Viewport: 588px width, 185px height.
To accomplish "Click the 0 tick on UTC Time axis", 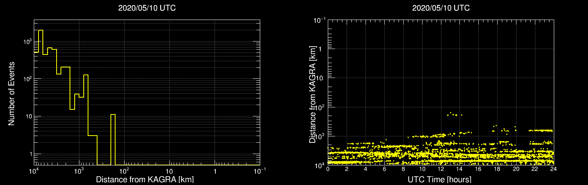I will [328, 169].
